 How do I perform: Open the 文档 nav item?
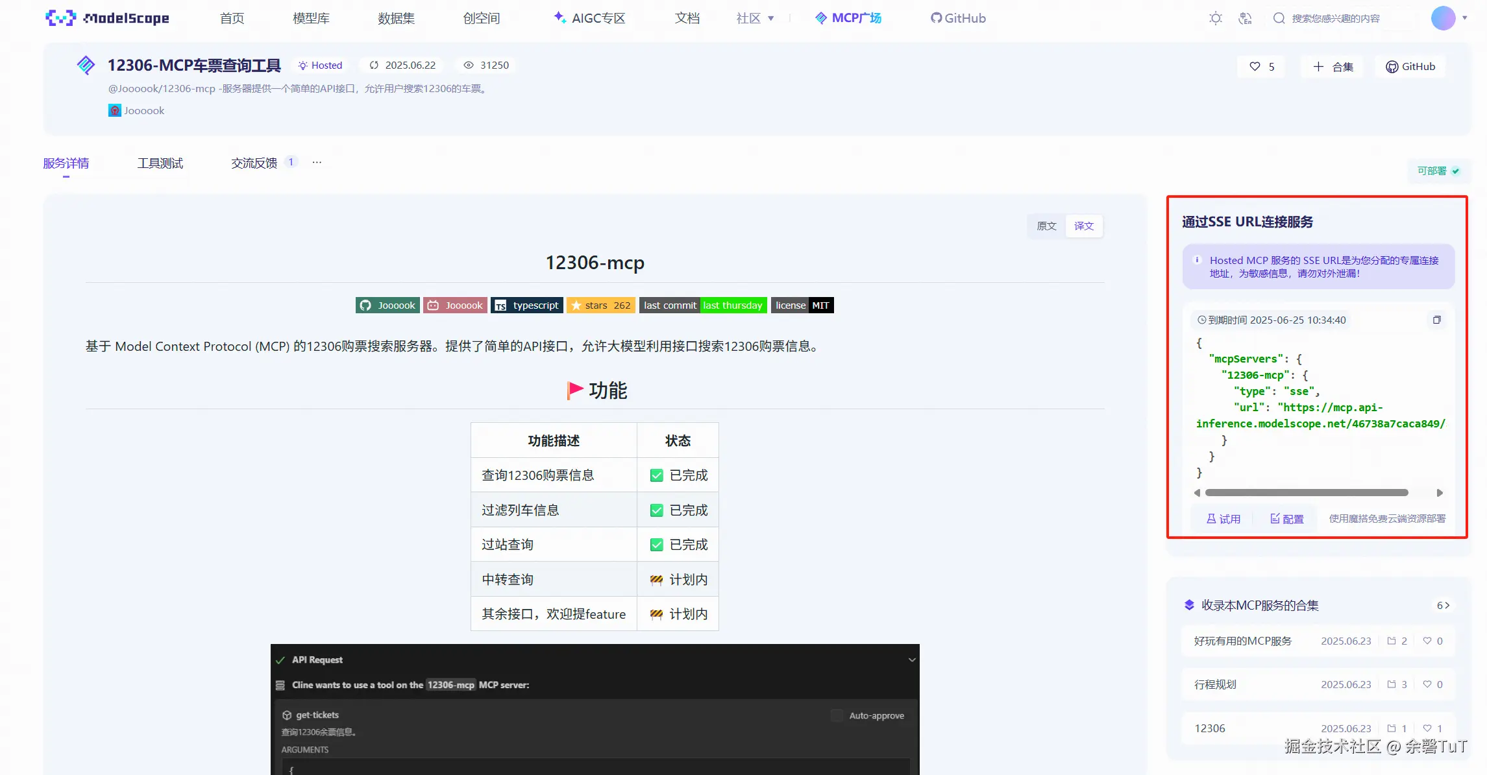687,18
